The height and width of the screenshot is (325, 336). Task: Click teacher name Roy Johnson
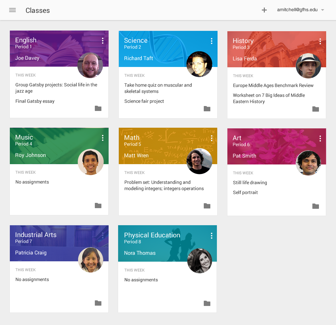tap(31, 155)
